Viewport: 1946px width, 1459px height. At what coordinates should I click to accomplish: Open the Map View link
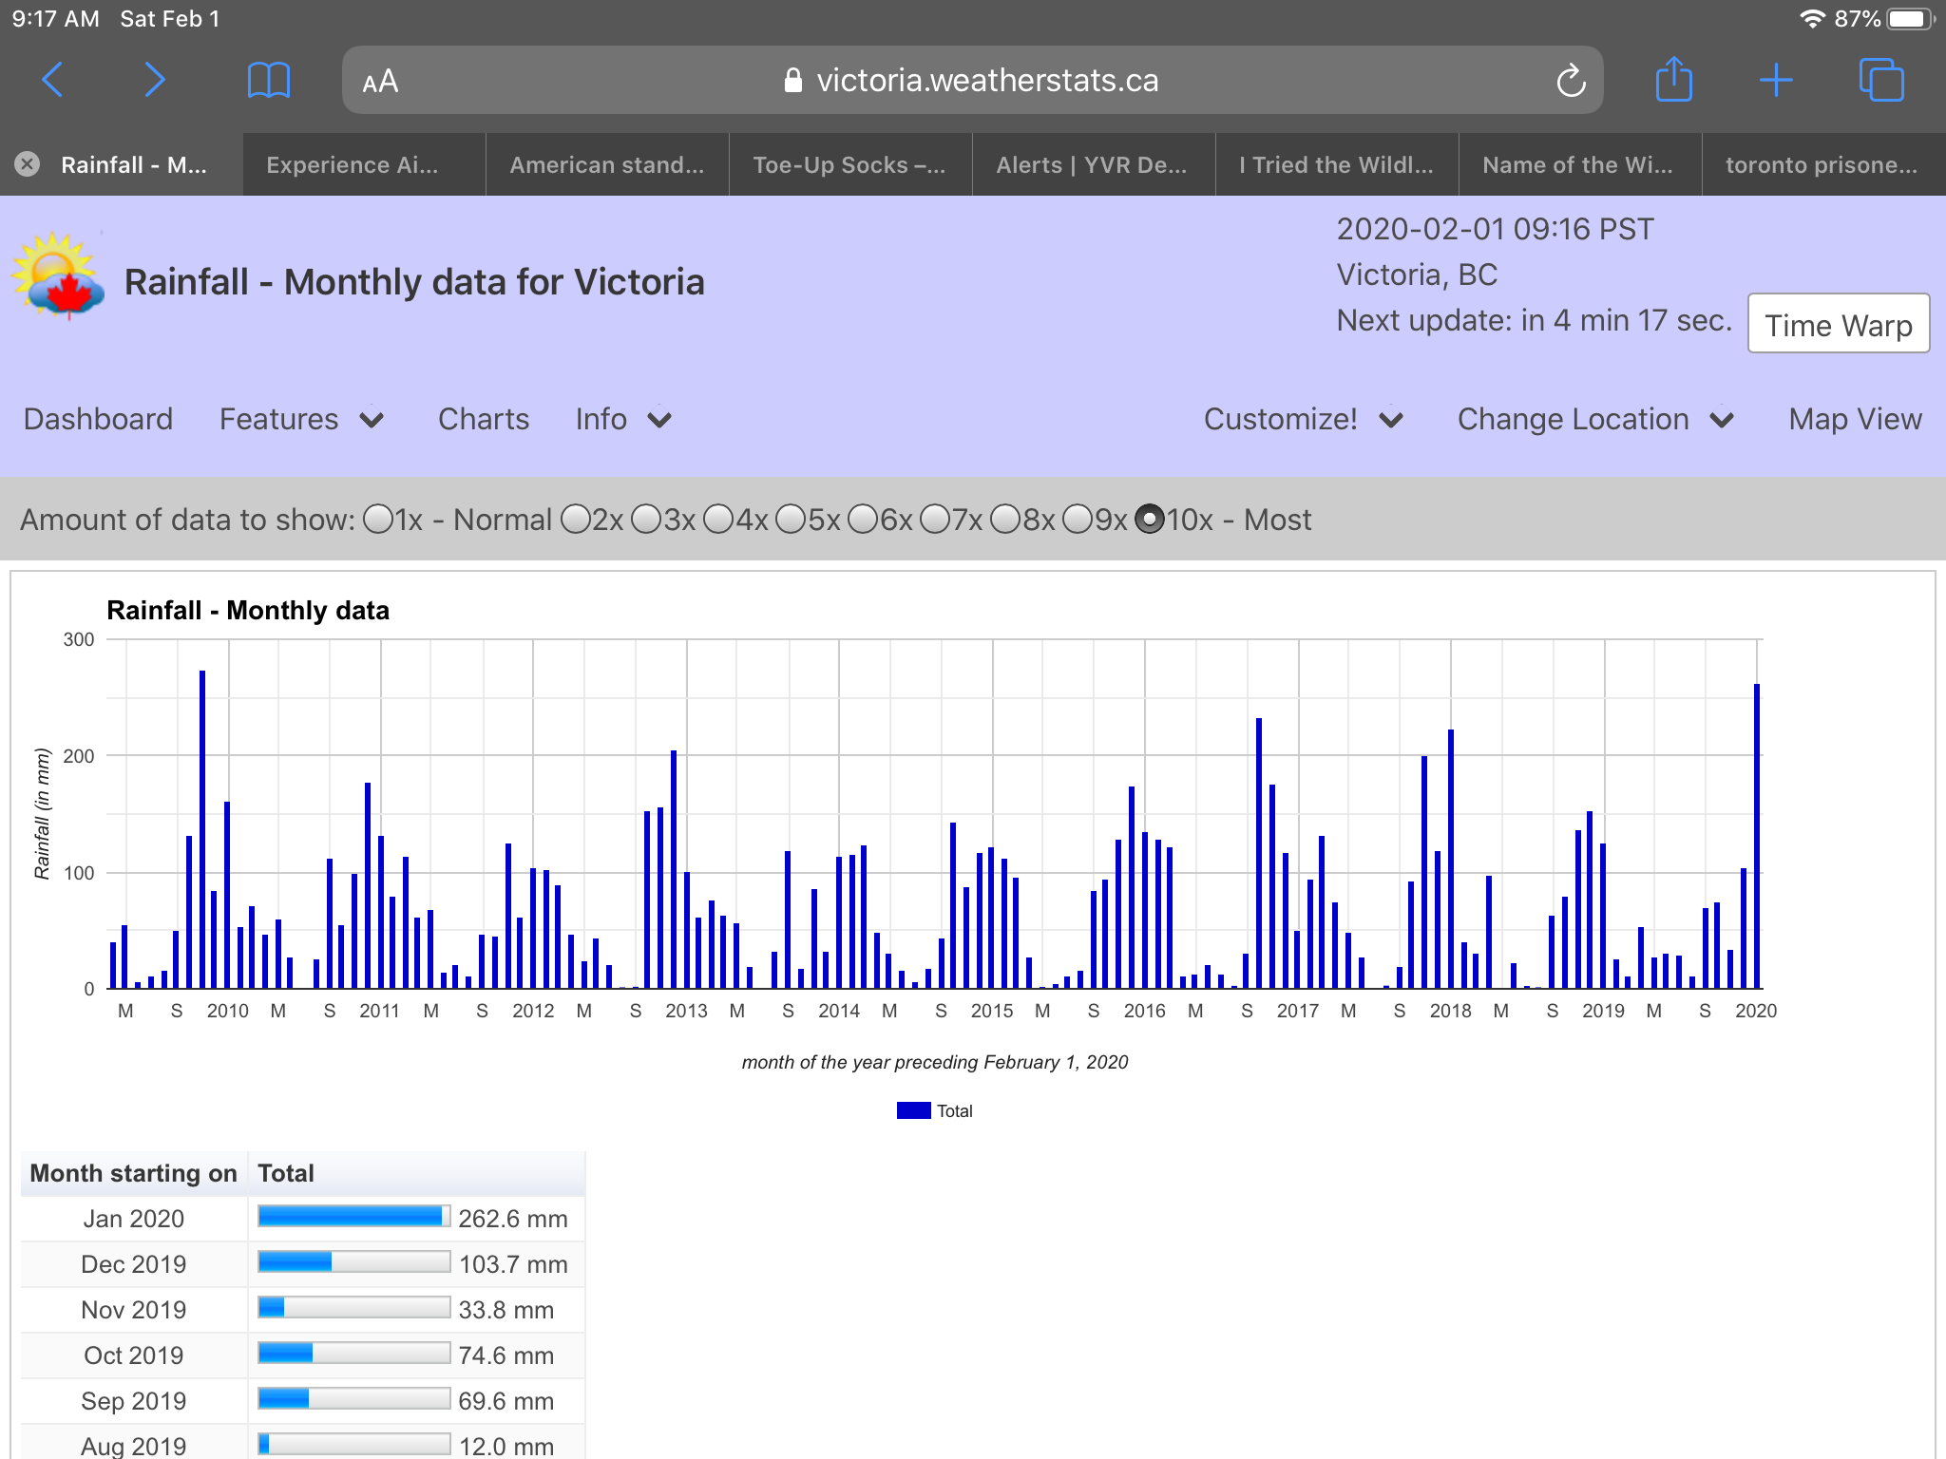pos(1854,419)
